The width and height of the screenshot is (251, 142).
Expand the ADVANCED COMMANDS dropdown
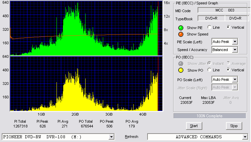tap(245, 137)
